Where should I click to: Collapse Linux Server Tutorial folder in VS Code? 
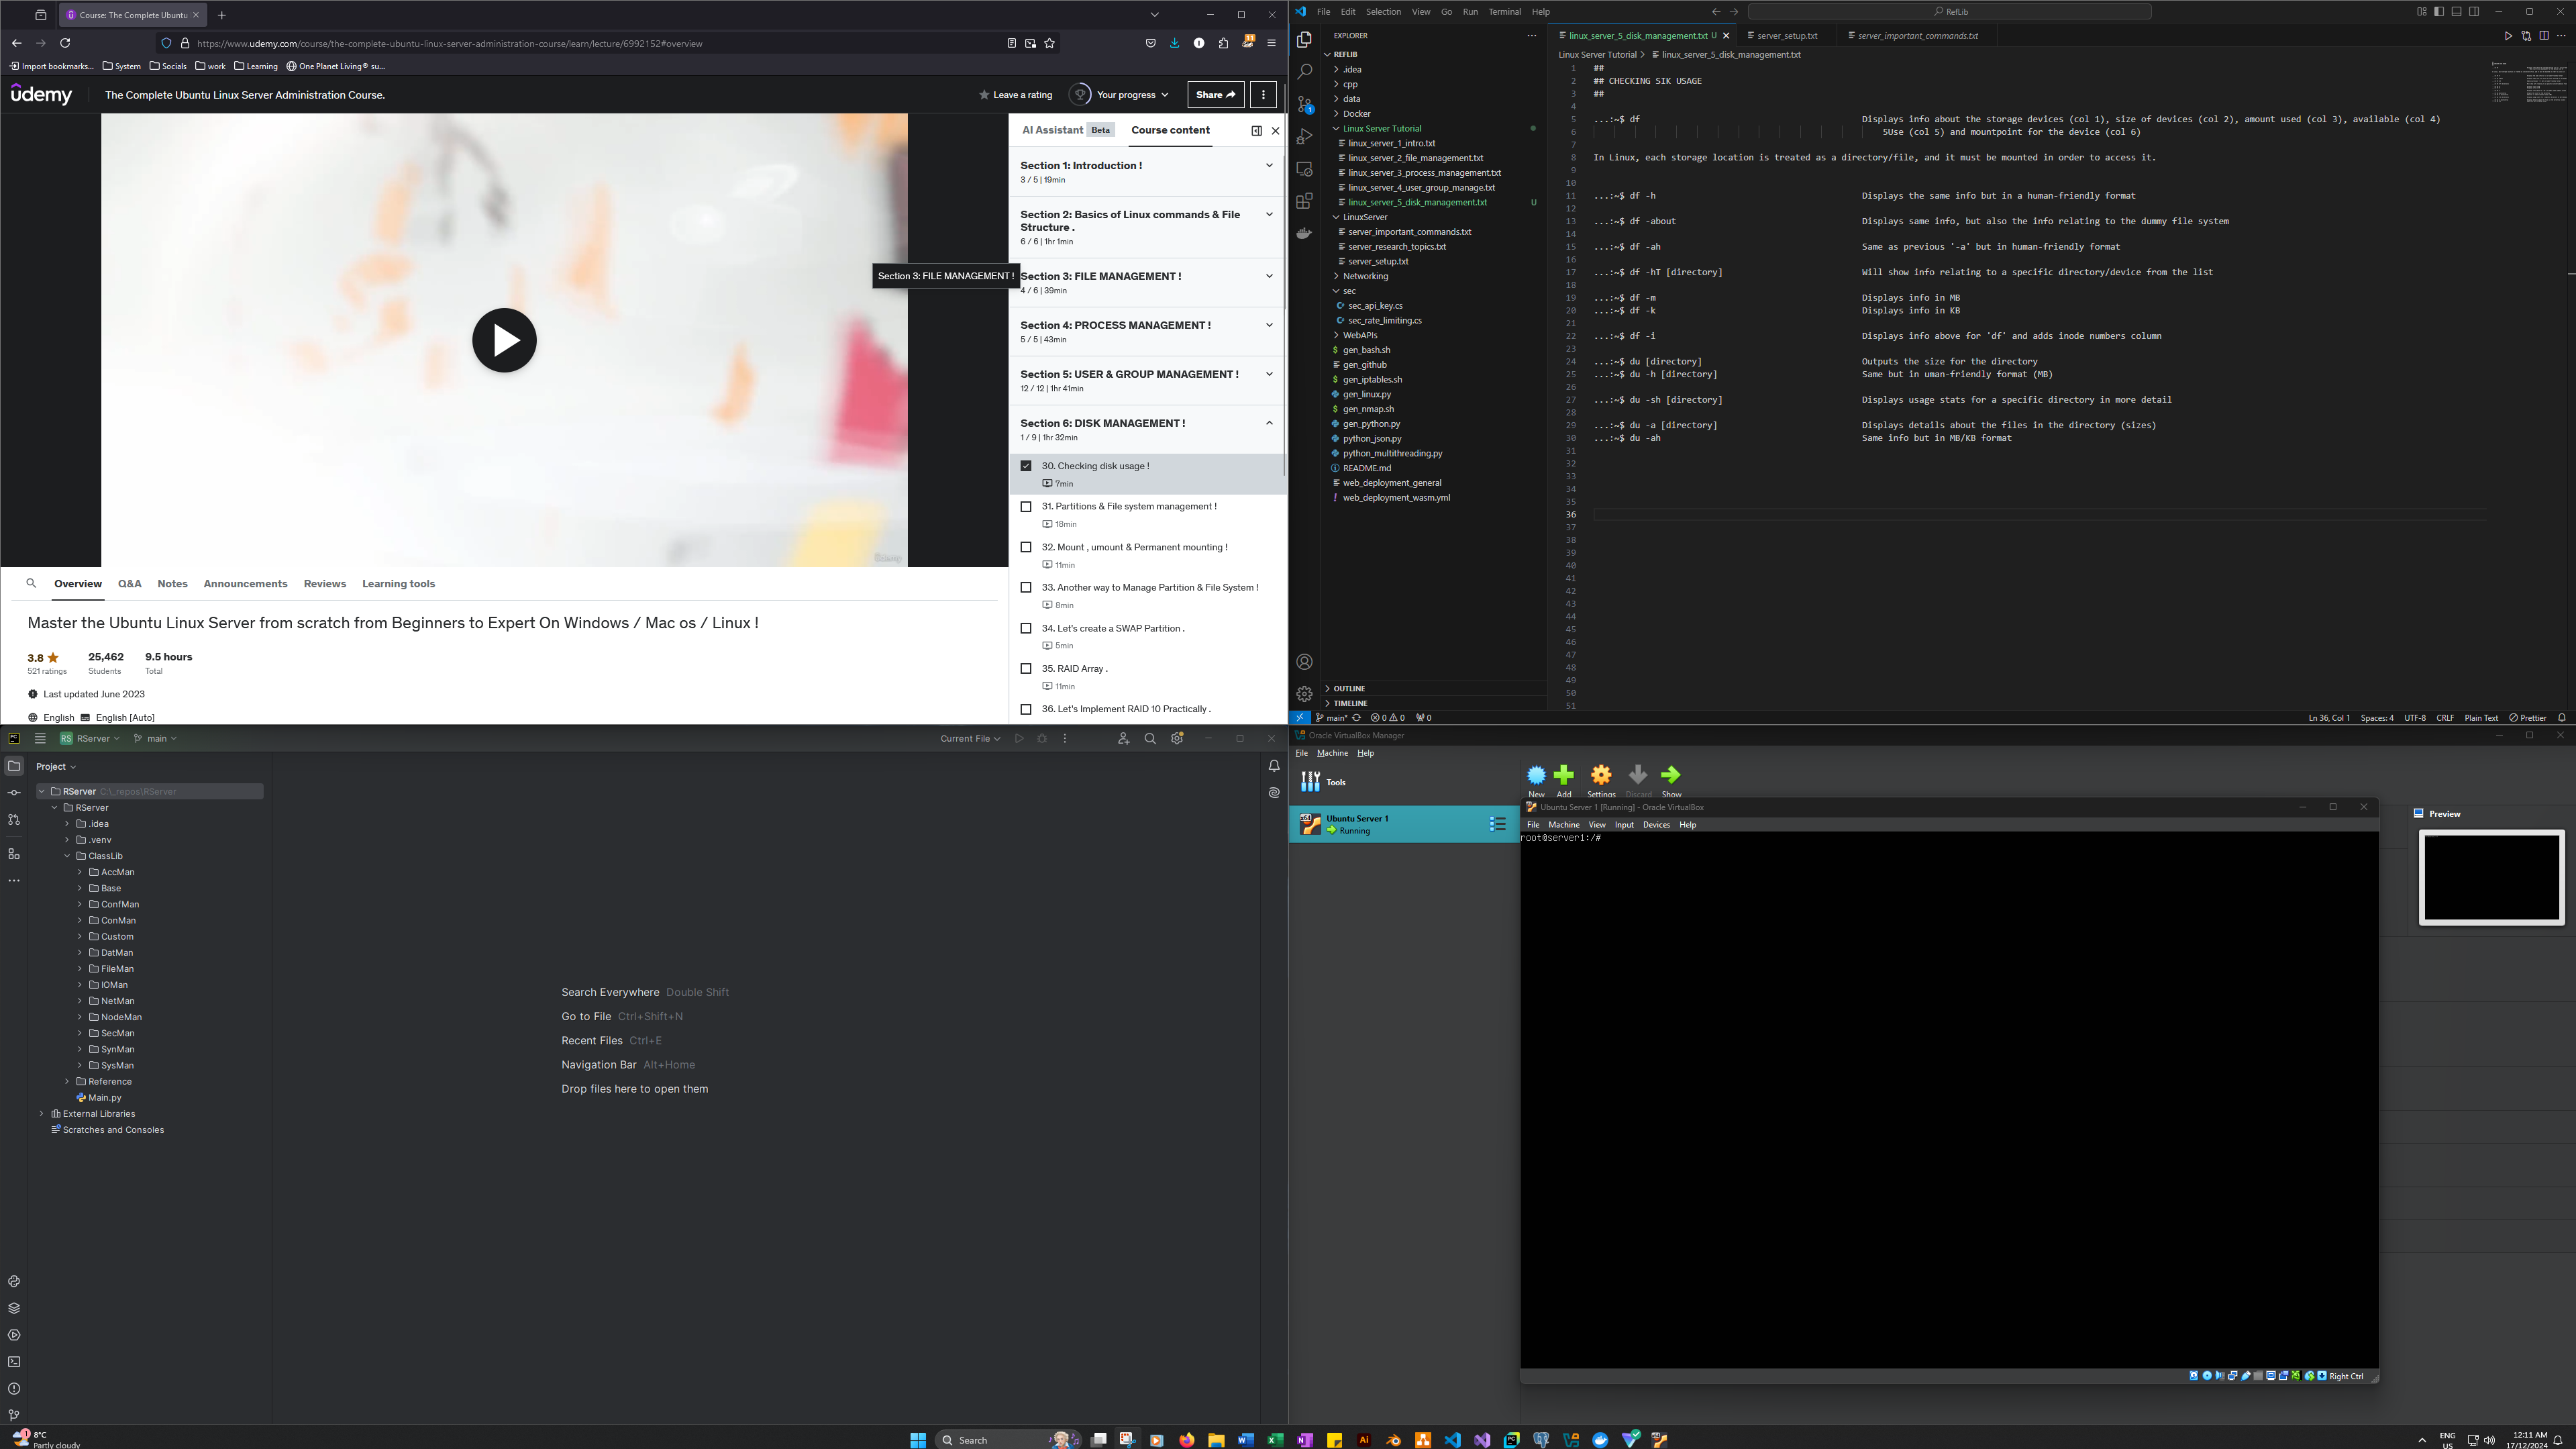(x=1381, y=128)
